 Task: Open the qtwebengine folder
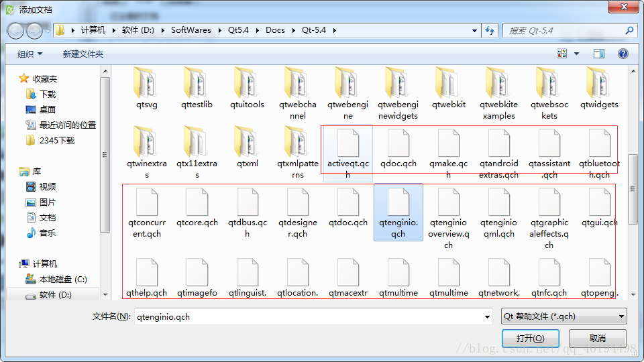(x=348, y=94)
